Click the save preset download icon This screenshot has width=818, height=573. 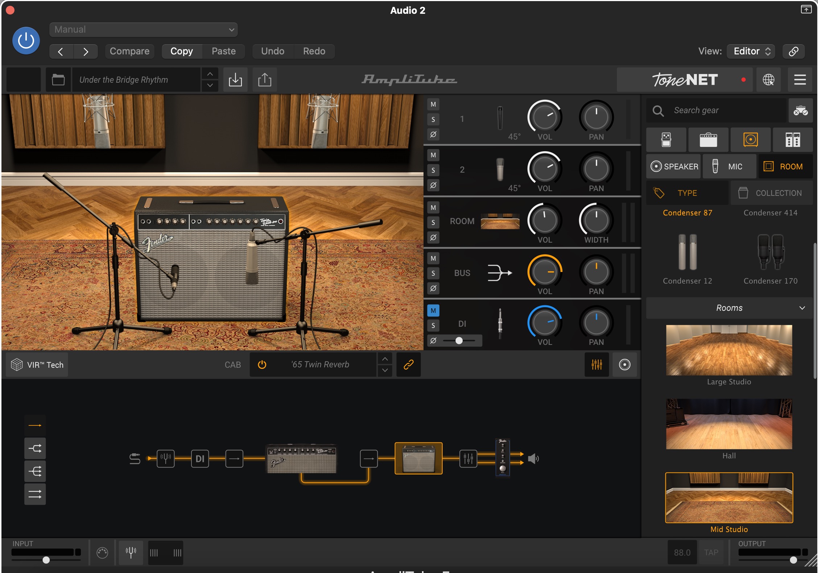pyautogui.click(x=235, y=79)
